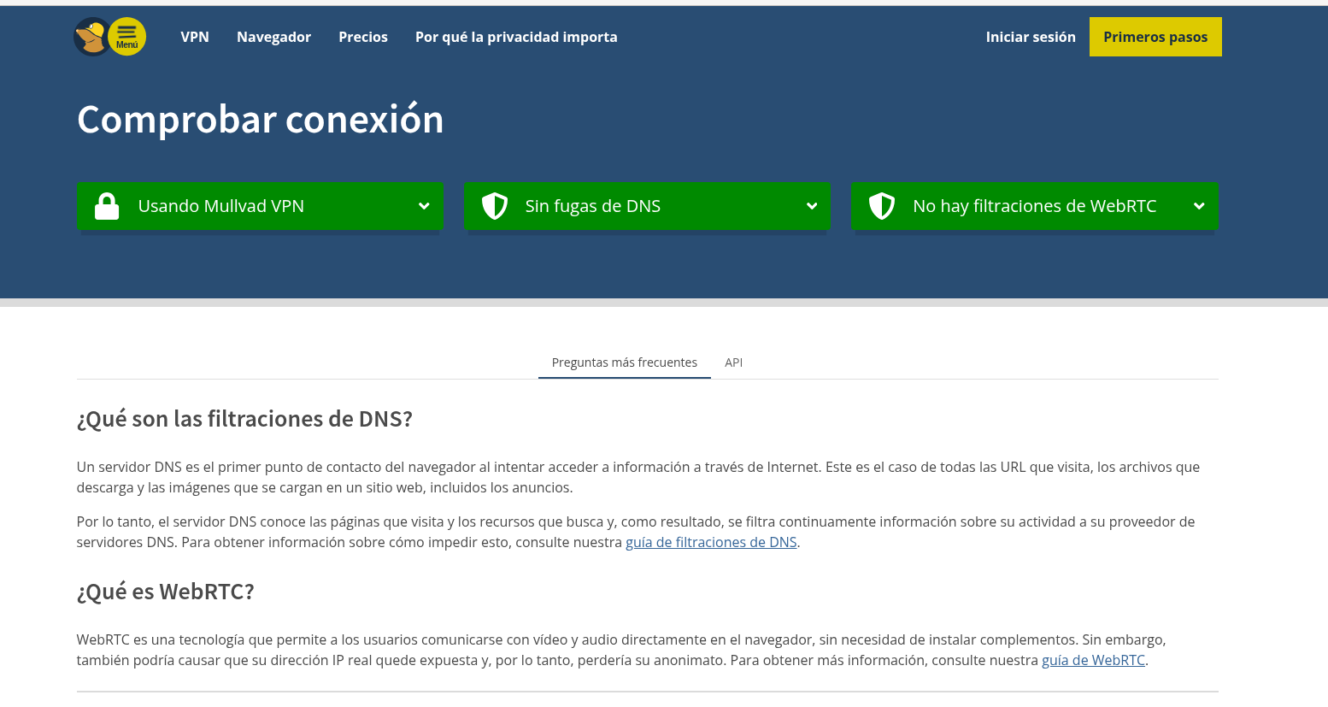This screenshot has width=1328, height=707.
Task: Select the Preguntas más frecuentes tab
Action: (x=624, y=362)
